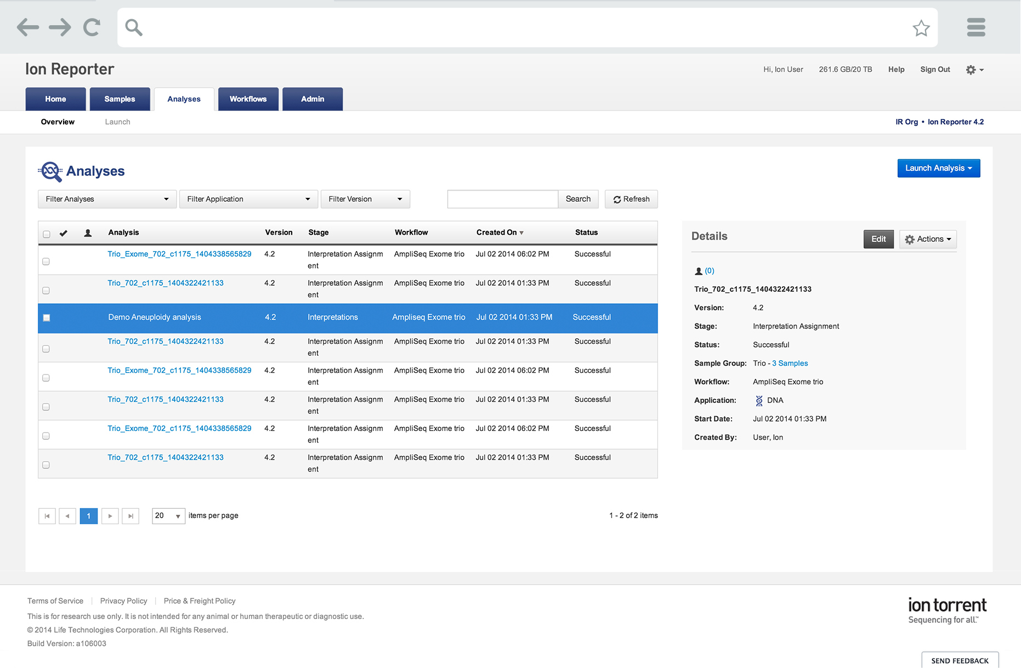This screenshot has width=1021, height=670.
Task: Sort by the Created On arrow indicator
Action: (521, 233)
